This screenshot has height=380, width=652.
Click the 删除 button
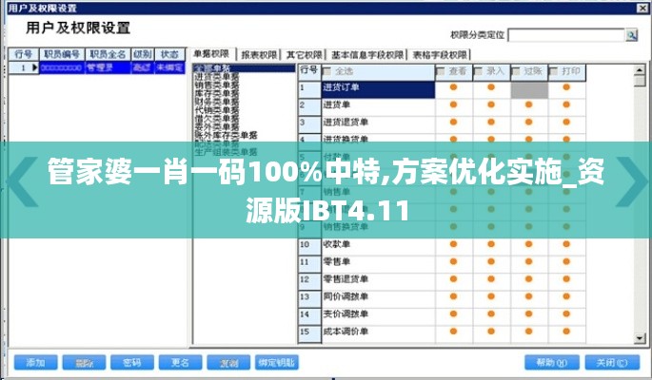point(84,363)
